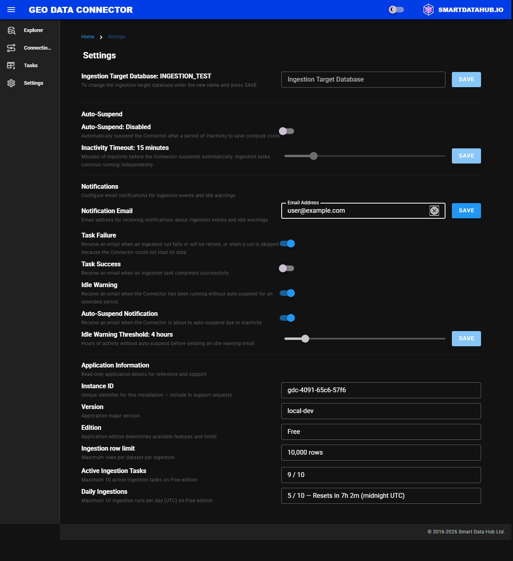Screen dimensions: 513x561
Task: Click the copyright Smart Data Hub Ltd. text
Action: pyautogui.click(x=466, y=532)
